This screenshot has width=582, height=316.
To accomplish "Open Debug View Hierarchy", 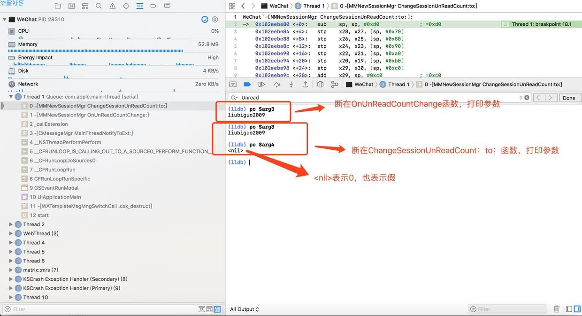I will [x=320, y=85].
